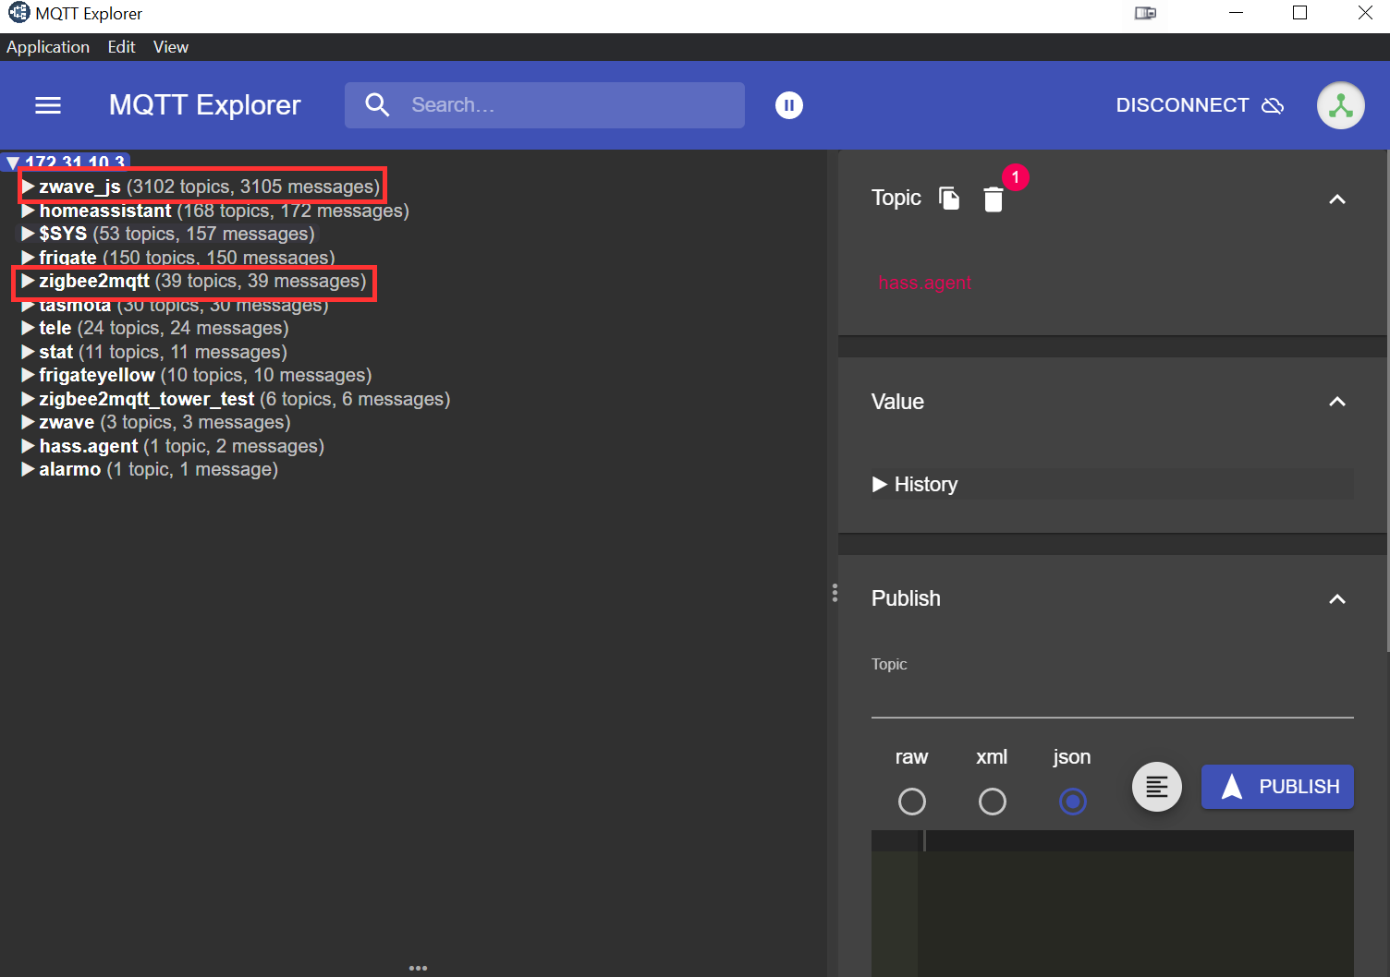Viewport: 1390px width, 977px height.
Task: Select the json payload format
Action: (1072, 802)
